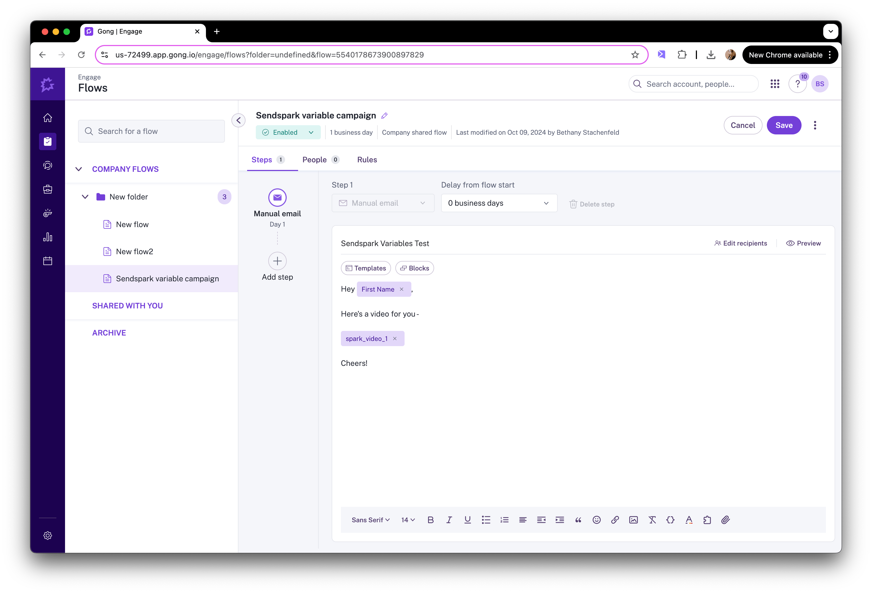872x593 pixels.
Task: Open the apps grid icon
Action: point(775,84)
